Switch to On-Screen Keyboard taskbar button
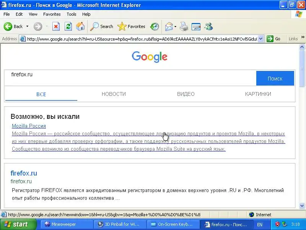 (173, 224)
